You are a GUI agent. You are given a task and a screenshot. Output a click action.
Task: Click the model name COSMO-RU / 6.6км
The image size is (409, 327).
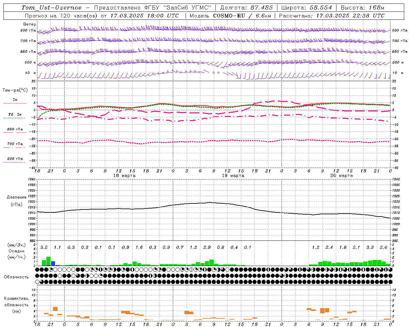[x=242, y=16]
